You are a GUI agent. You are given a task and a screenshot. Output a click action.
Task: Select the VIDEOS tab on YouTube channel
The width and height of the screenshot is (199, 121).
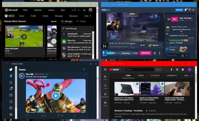[141, 75]
